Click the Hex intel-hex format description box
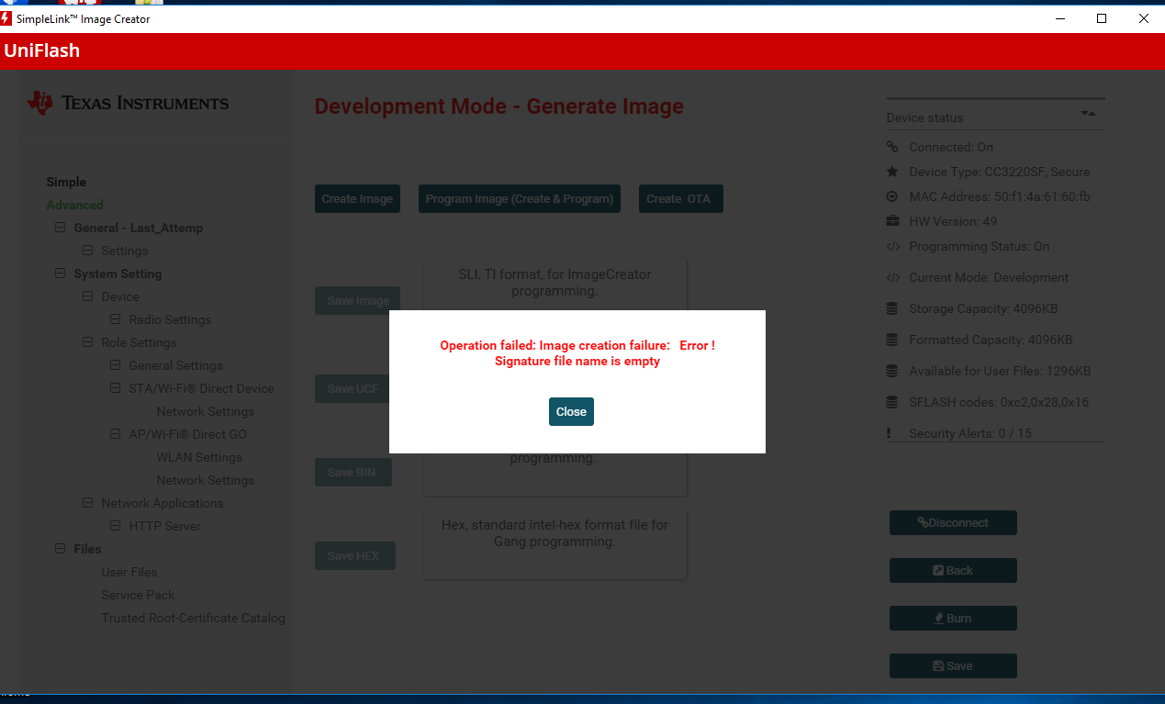 [555, 544]
